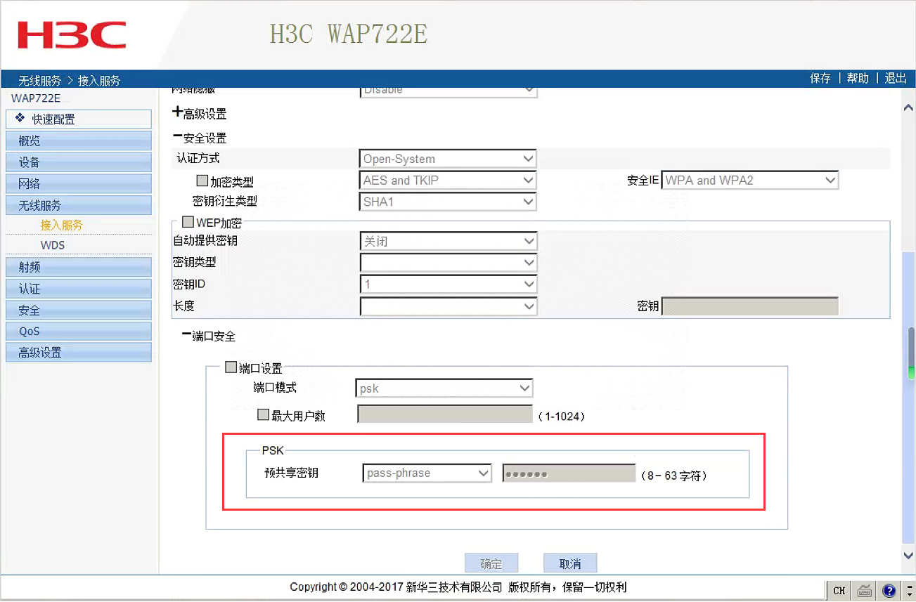Enable the 加密类型 checkbox
This screenshot has height=602, width=916.
[202, 181]
